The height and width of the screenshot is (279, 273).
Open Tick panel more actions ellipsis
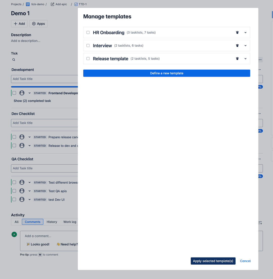(x=260, y=60)
